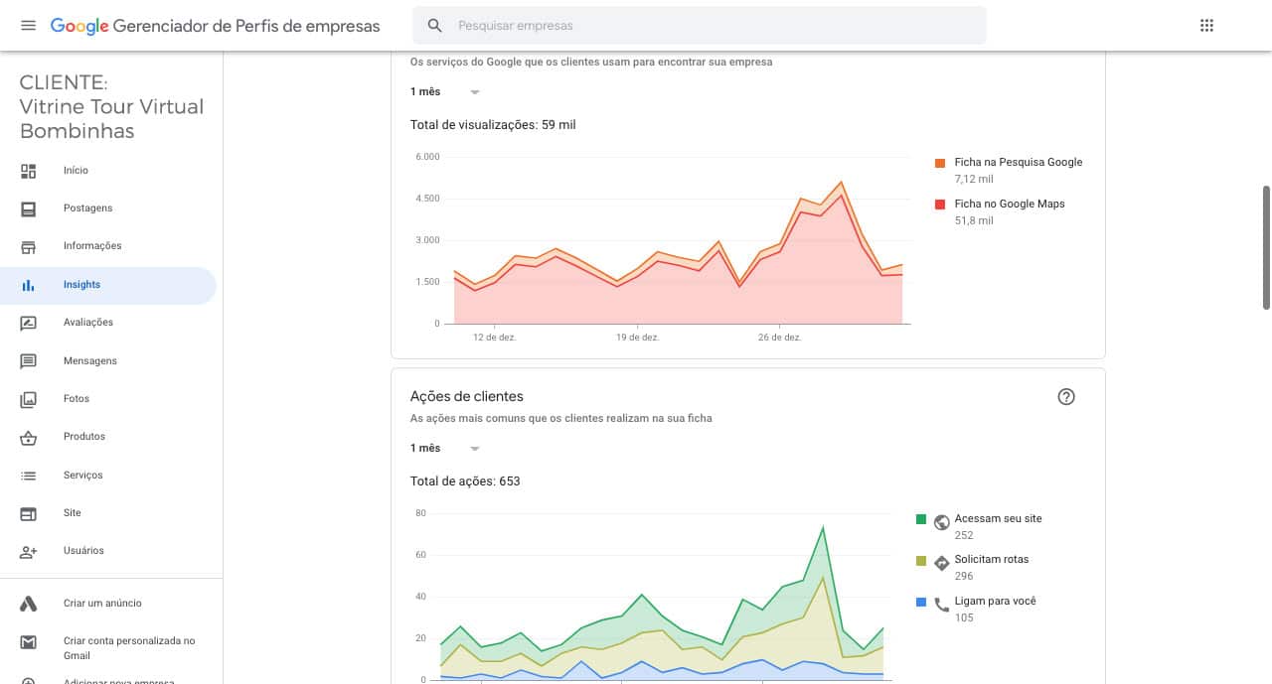Click the Gmail icon for personalized account
1272x684 pixels.
(28, 642)
